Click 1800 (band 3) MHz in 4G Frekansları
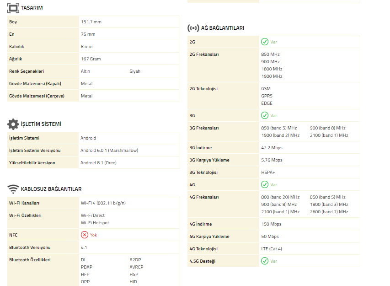 pos(329,205)
